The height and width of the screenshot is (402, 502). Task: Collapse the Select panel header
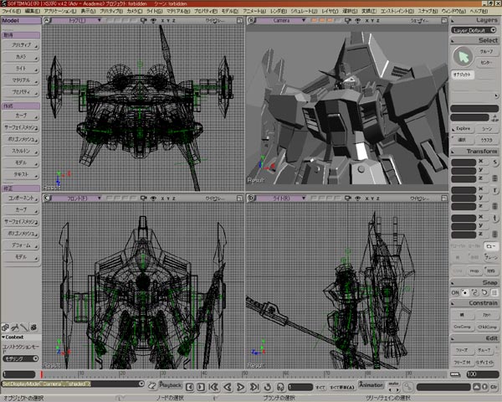(474, 40)
